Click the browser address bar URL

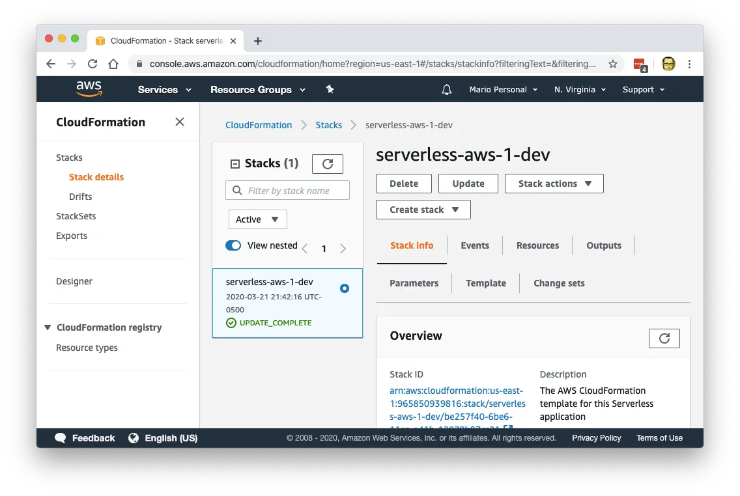click(x=373, y=64)
